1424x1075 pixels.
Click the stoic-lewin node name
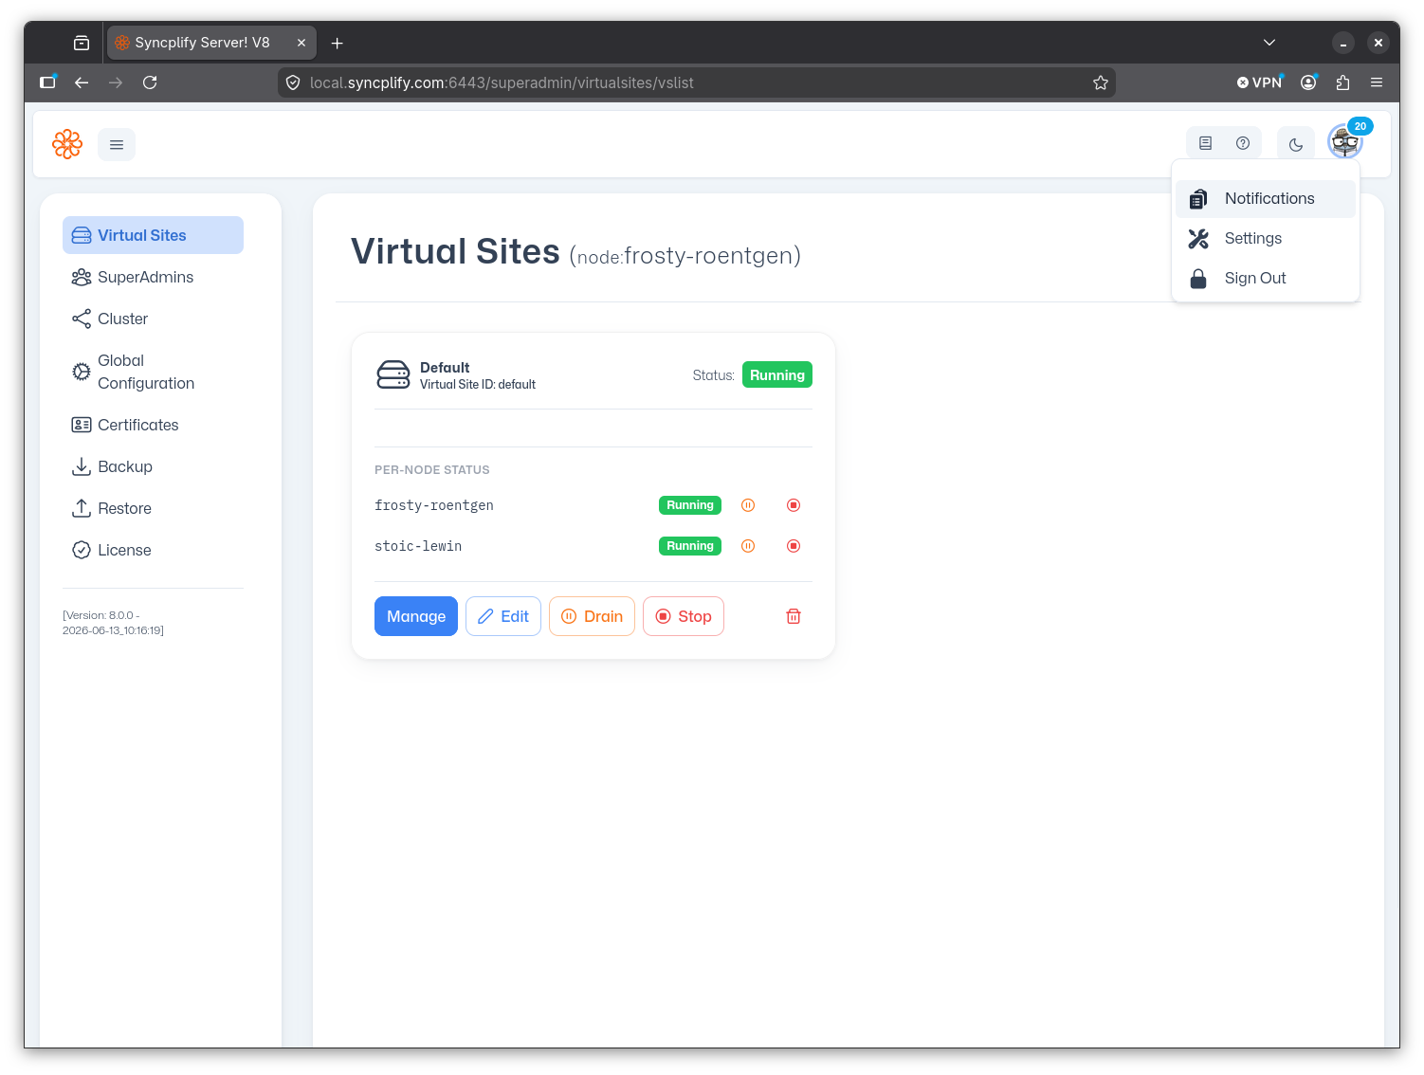tap(418, 546)
